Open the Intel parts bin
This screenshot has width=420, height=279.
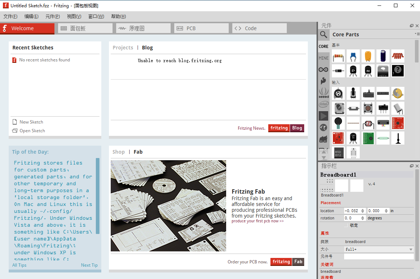coord(323,104)
